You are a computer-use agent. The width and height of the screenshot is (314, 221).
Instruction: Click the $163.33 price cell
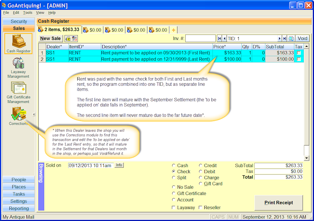coord(227,53)
